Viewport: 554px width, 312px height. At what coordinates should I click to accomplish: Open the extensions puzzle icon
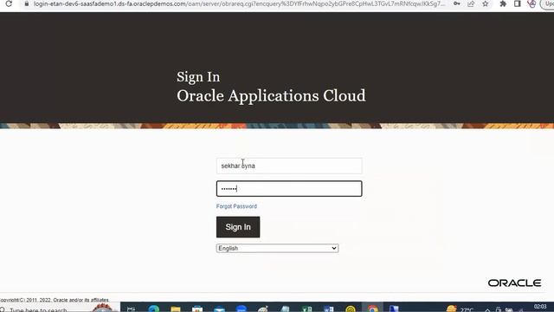[503, 3]
